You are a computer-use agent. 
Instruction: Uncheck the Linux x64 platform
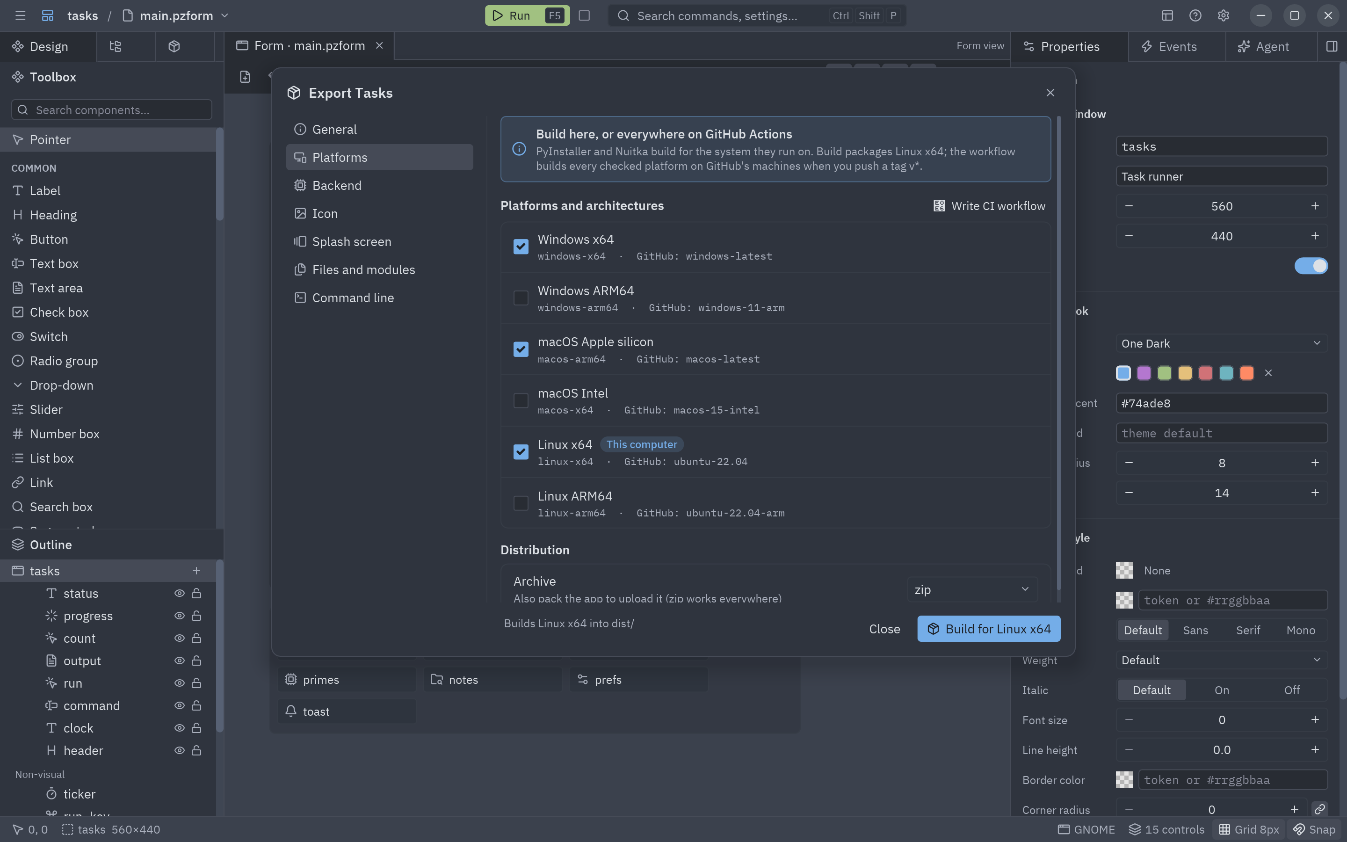click(521, 451)
